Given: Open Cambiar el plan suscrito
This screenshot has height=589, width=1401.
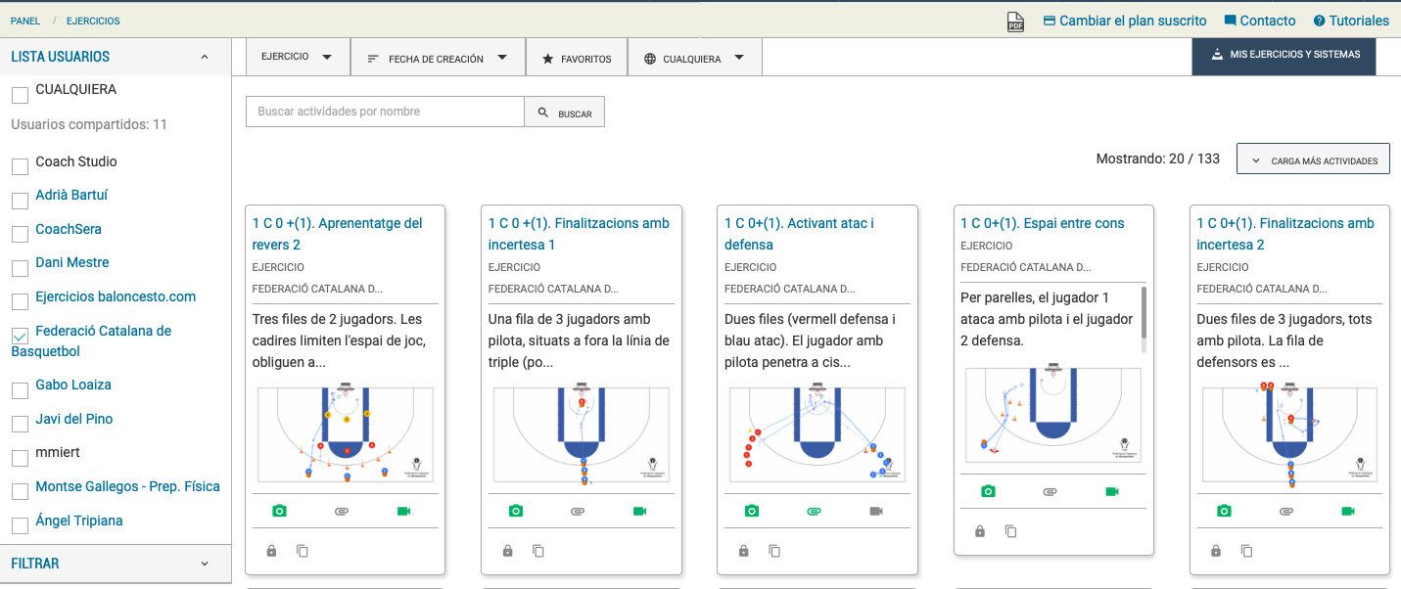Looking at the screenshot, I should pos(1124,21).
